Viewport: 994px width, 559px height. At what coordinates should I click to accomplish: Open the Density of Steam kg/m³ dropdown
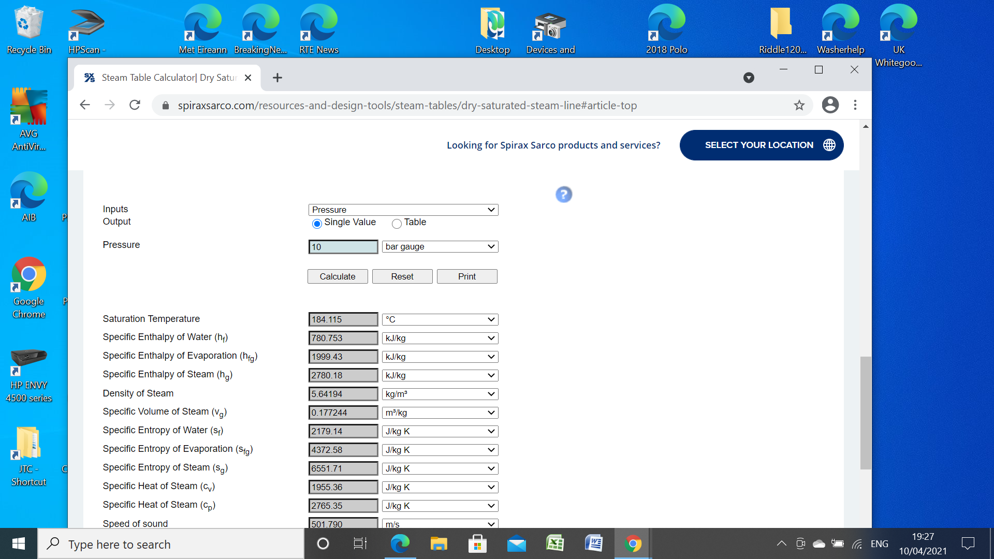coord(440,394)
